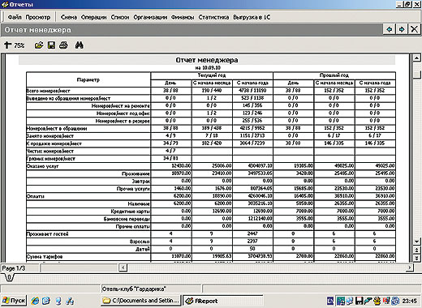This screenshot has width=422, height=308.
Task: Open the Файл menu
Action: click(x=15, y=17)
